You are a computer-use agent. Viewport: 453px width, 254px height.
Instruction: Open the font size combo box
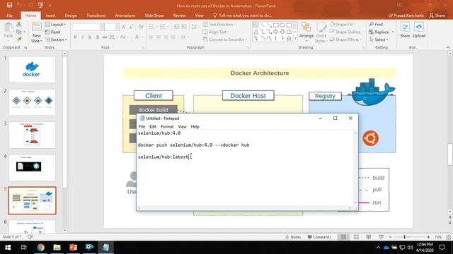(x=111, y=27)
